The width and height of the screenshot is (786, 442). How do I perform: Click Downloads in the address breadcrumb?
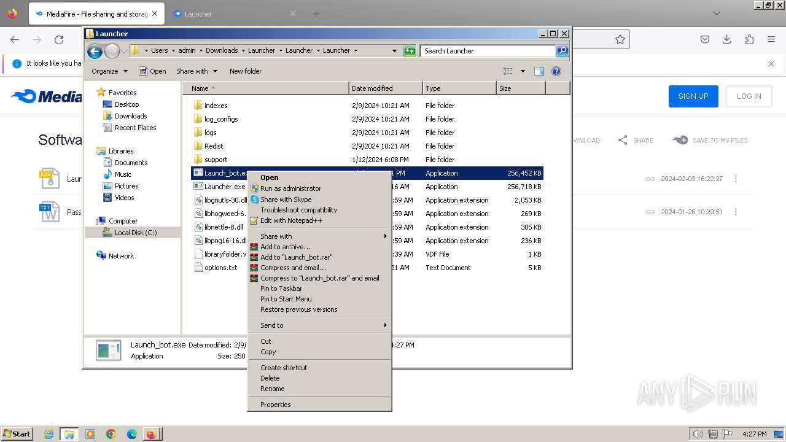click(x=222, y=50)
